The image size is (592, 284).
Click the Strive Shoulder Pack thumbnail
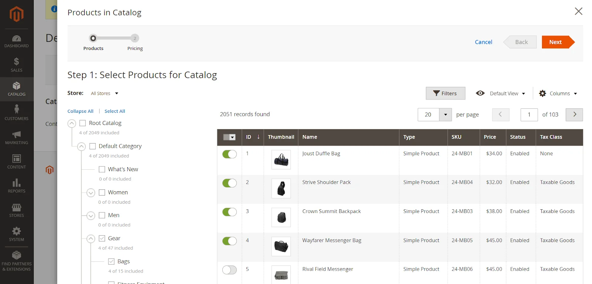coord(281,189)
